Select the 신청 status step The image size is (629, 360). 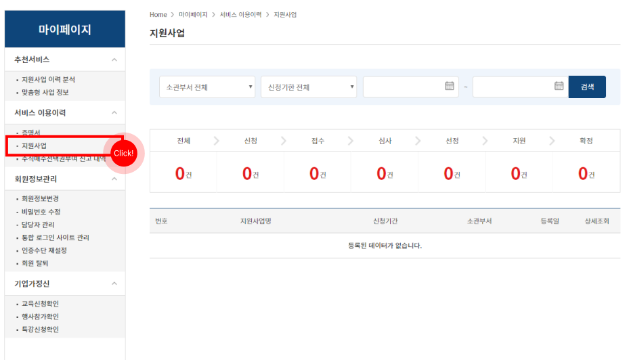(x=251, y=141)
